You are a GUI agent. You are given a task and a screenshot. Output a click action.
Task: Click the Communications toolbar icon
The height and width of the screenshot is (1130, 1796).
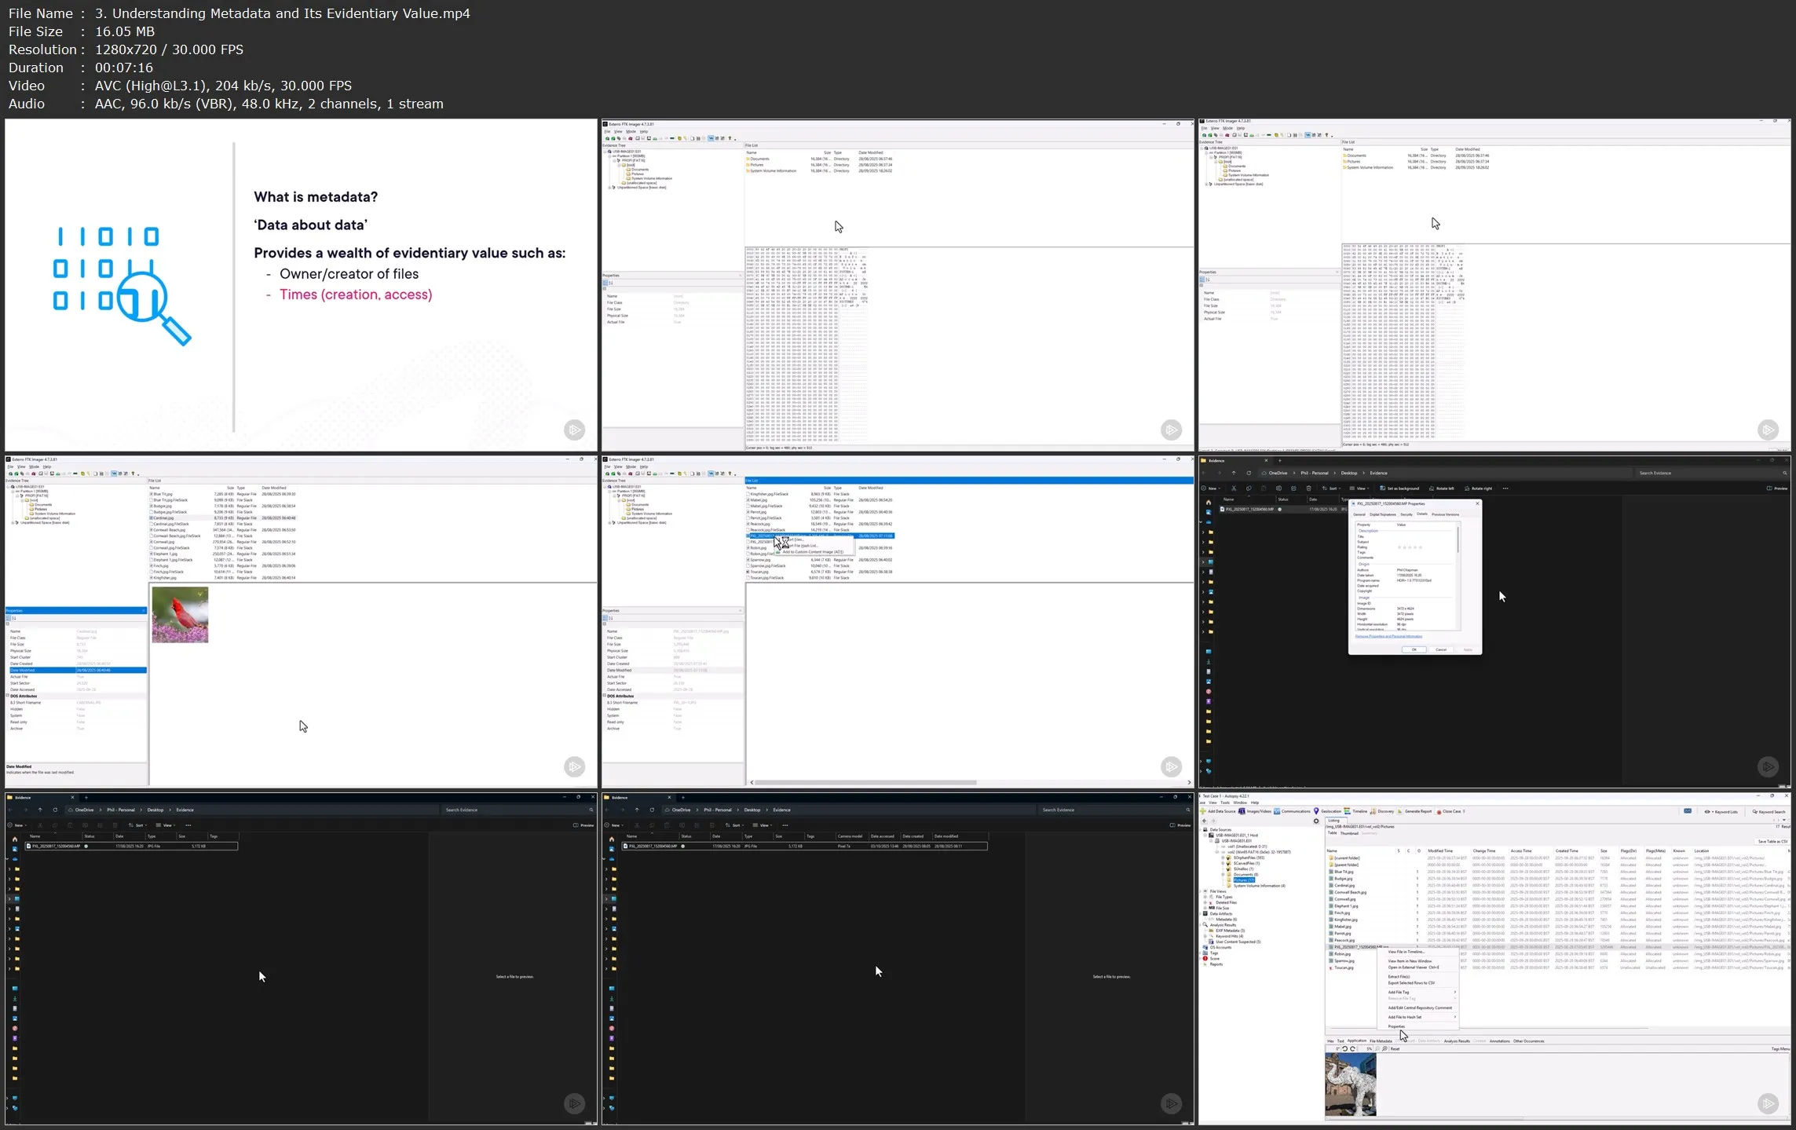(x=1277, y=811)
